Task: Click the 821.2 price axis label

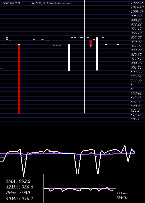Action: [135, 110]
